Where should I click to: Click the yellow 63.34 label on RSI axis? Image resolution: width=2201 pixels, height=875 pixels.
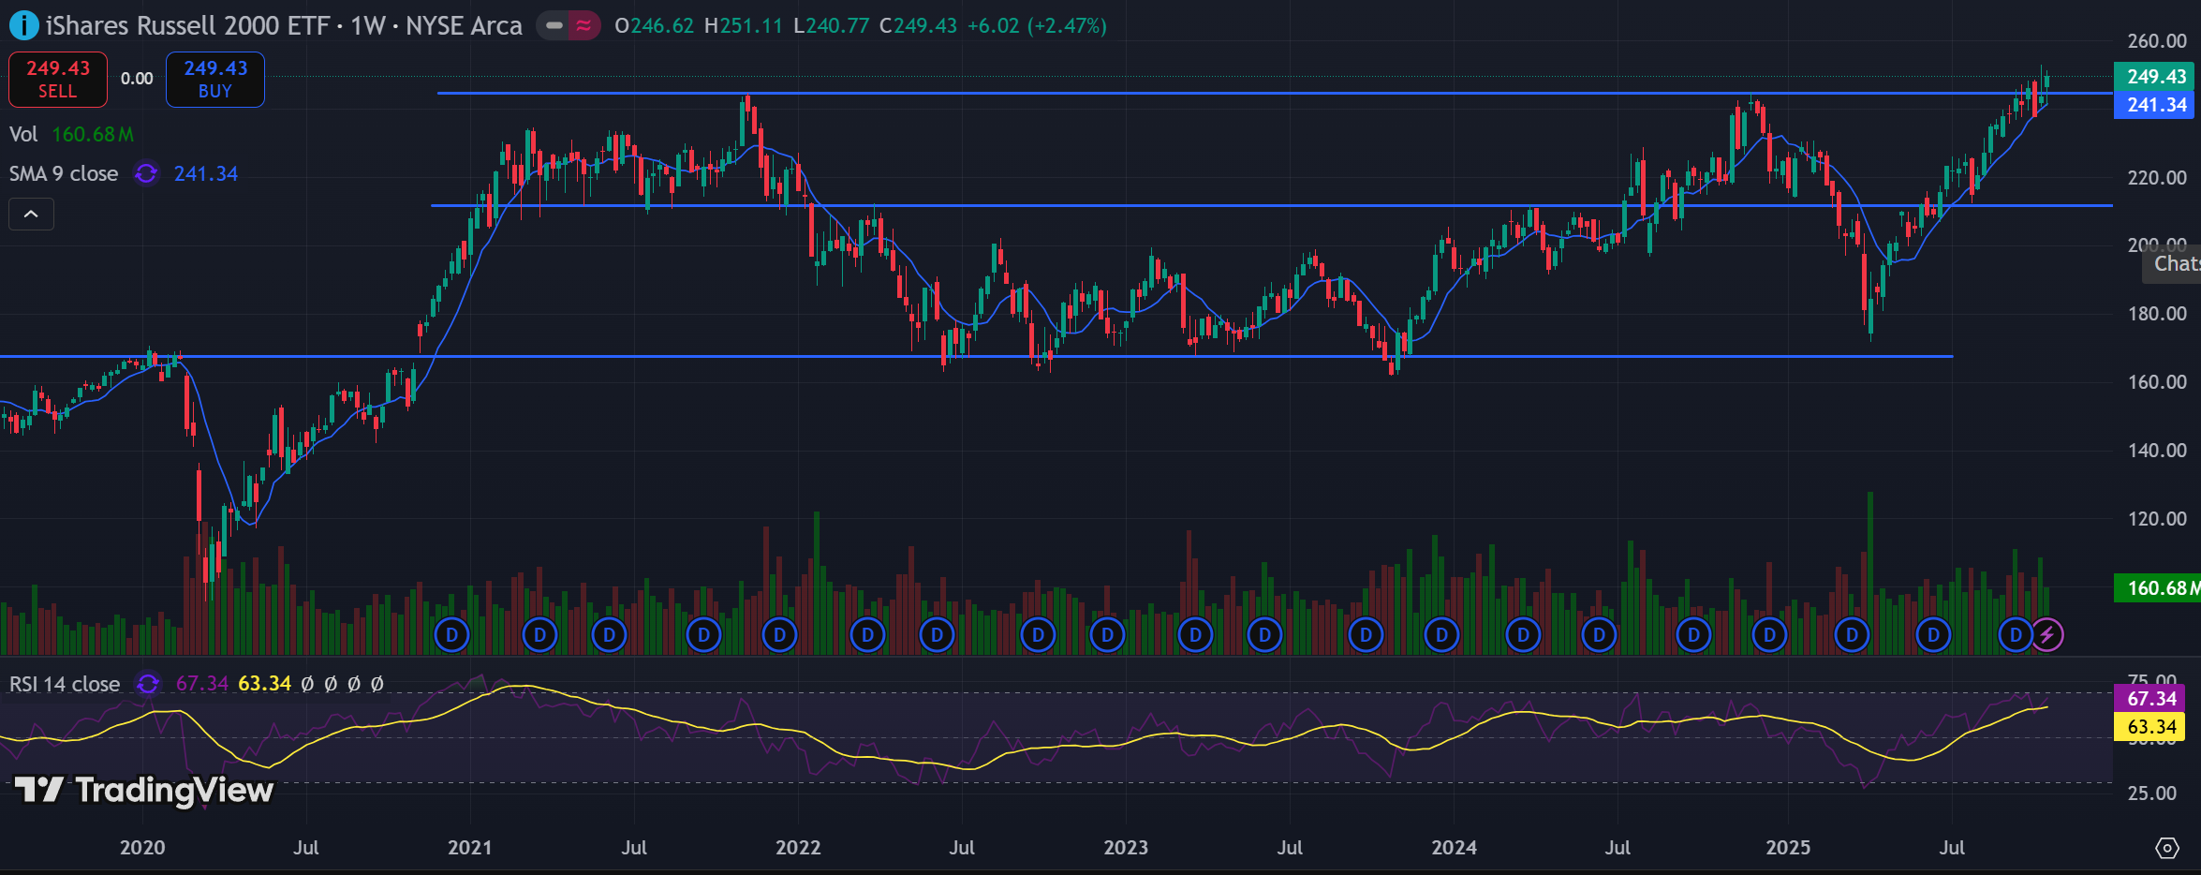(x=2150, y=727)
